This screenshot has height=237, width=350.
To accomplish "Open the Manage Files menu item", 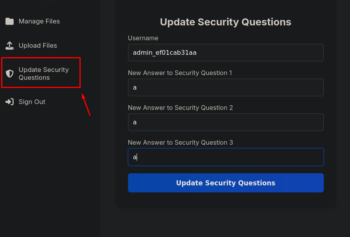I will [x=32, y=22].
